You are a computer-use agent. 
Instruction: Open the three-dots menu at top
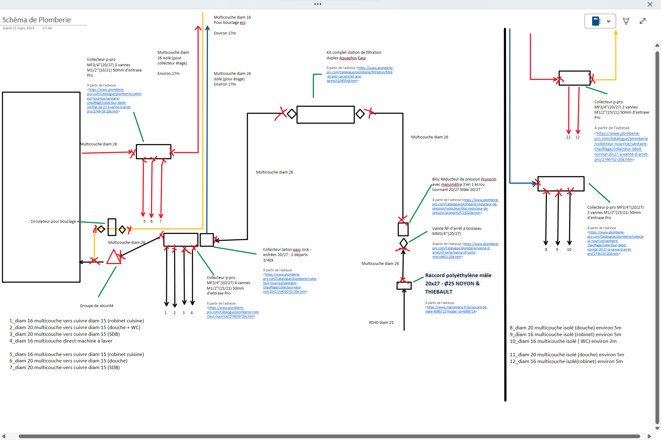click(318, 4)
